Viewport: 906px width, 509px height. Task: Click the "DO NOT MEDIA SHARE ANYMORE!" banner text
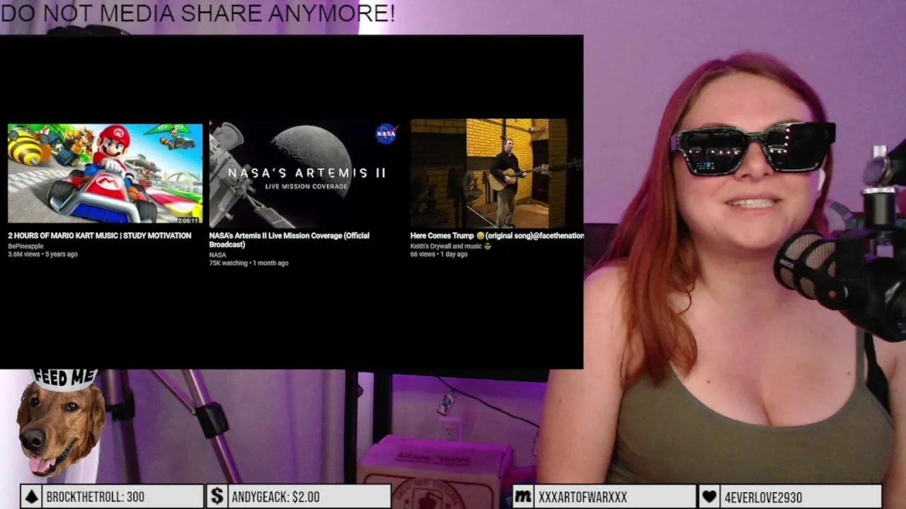pyautogui.click(x=197, y=13)
